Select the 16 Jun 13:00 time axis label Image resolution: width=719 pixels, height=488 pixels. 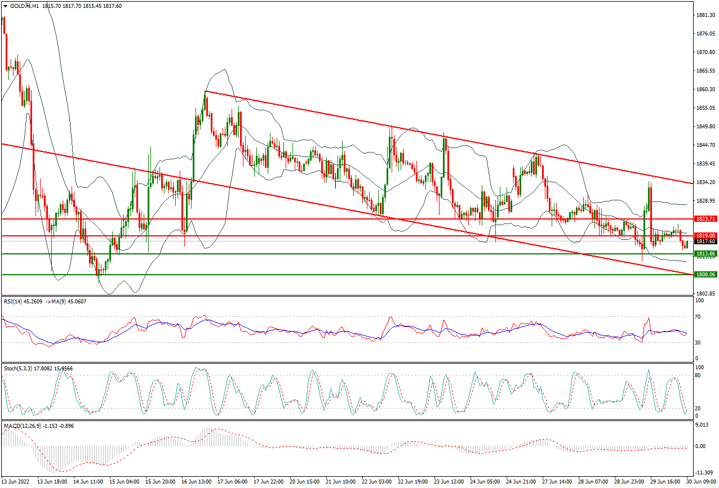pos(196,483)
